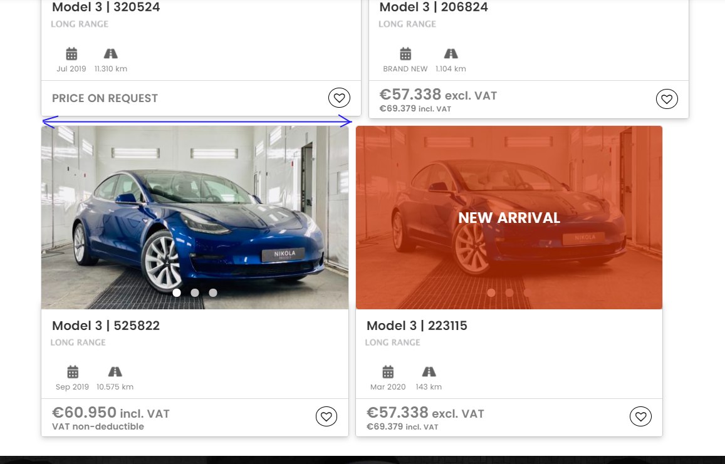Click PRICE ON REQUEST text
Image resolution: width=725 pixels, height=464 pixels.
point(105,98)
